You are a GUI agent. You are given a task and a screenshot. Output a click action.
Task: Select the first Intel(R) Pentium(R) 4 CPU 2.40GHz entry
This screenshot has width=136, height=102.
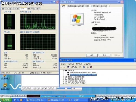pyautogui.click(x=83, y=73)
